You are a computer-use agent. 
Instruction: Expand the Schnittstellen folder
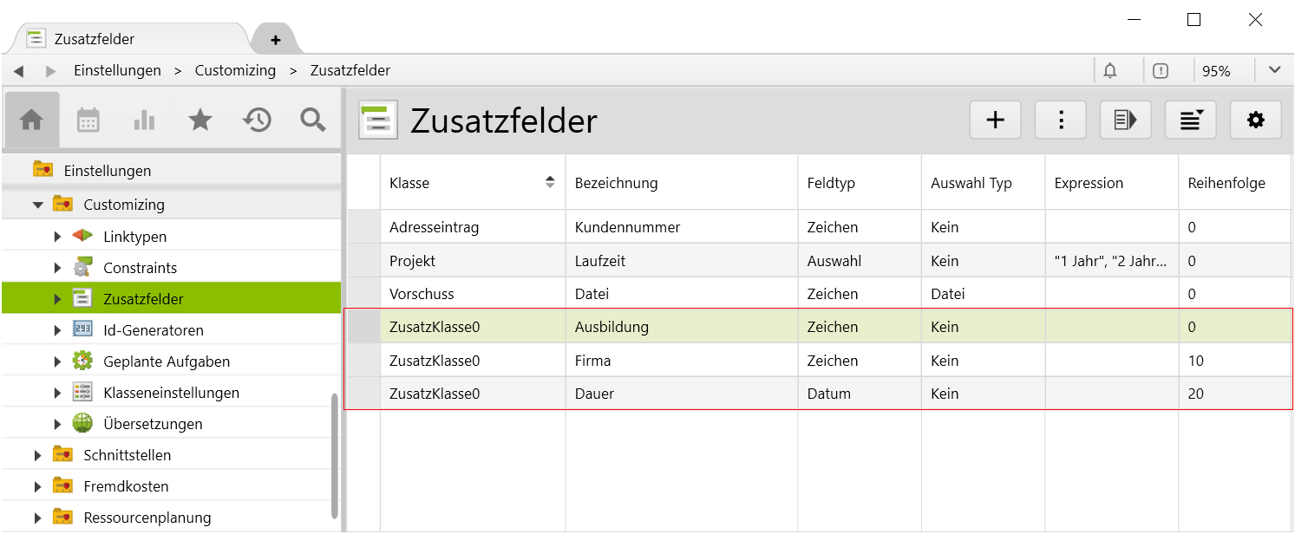coord(38,455)
